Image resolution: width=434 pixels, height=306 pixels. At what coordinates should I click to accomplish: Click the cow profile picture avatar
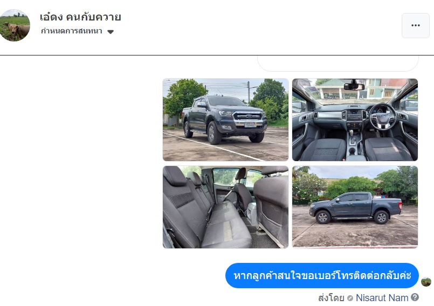15,25
